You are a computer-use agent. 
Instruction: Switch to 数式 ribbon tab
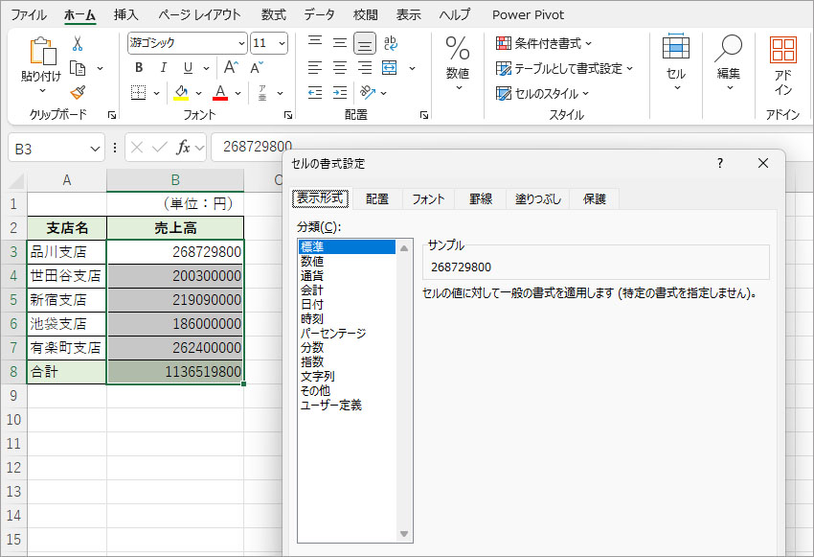pos(274,14)
